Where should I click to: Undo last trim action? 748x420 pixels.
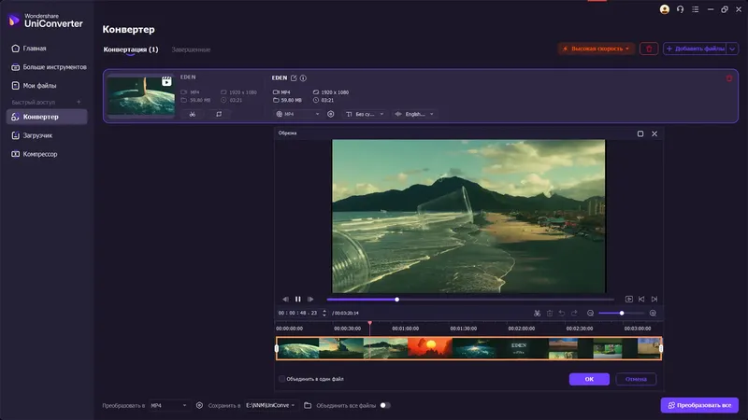(562, 313)
